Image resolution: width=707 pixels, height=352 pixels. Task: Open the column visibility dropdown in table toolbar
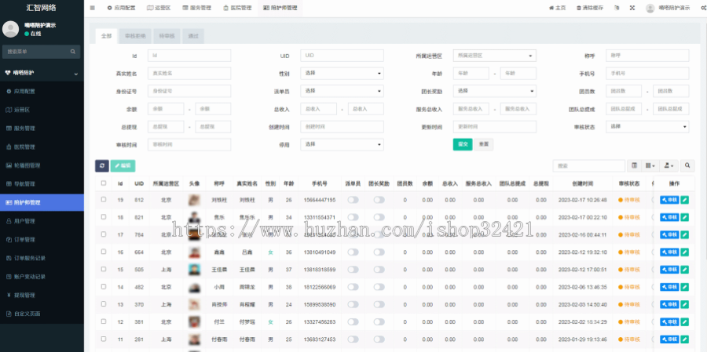(650, 165)
